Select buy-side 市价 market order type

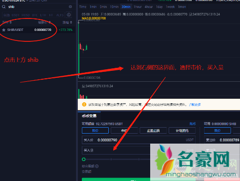[x=124, y=131]
